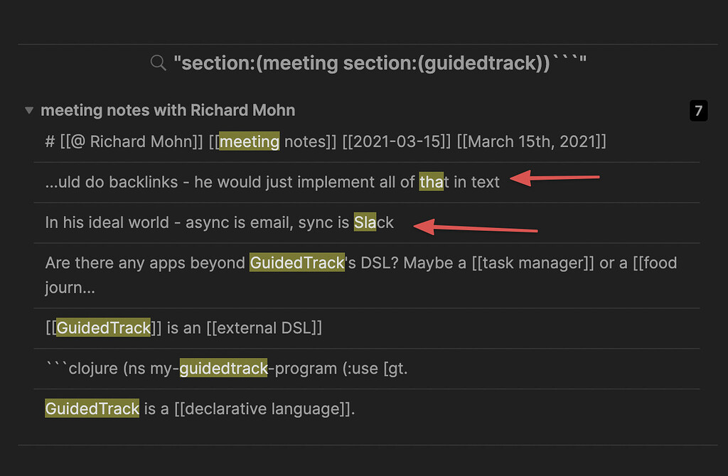Select the result about async is email sync is Slack
The width and height of the screenshot is (728, 476).
pyautogui.click(x=213, y=222)
